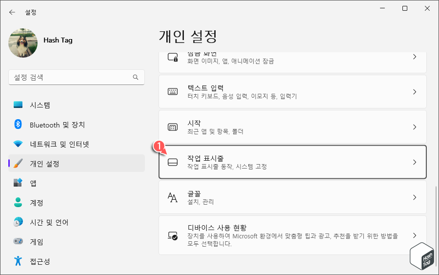Screen dimensions: 439x275
Task: Open the Hash Tag profile picture
Action: click(23, 43)
